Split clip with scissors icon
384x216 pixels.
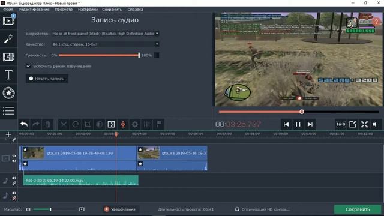click(x=64, y=124)
